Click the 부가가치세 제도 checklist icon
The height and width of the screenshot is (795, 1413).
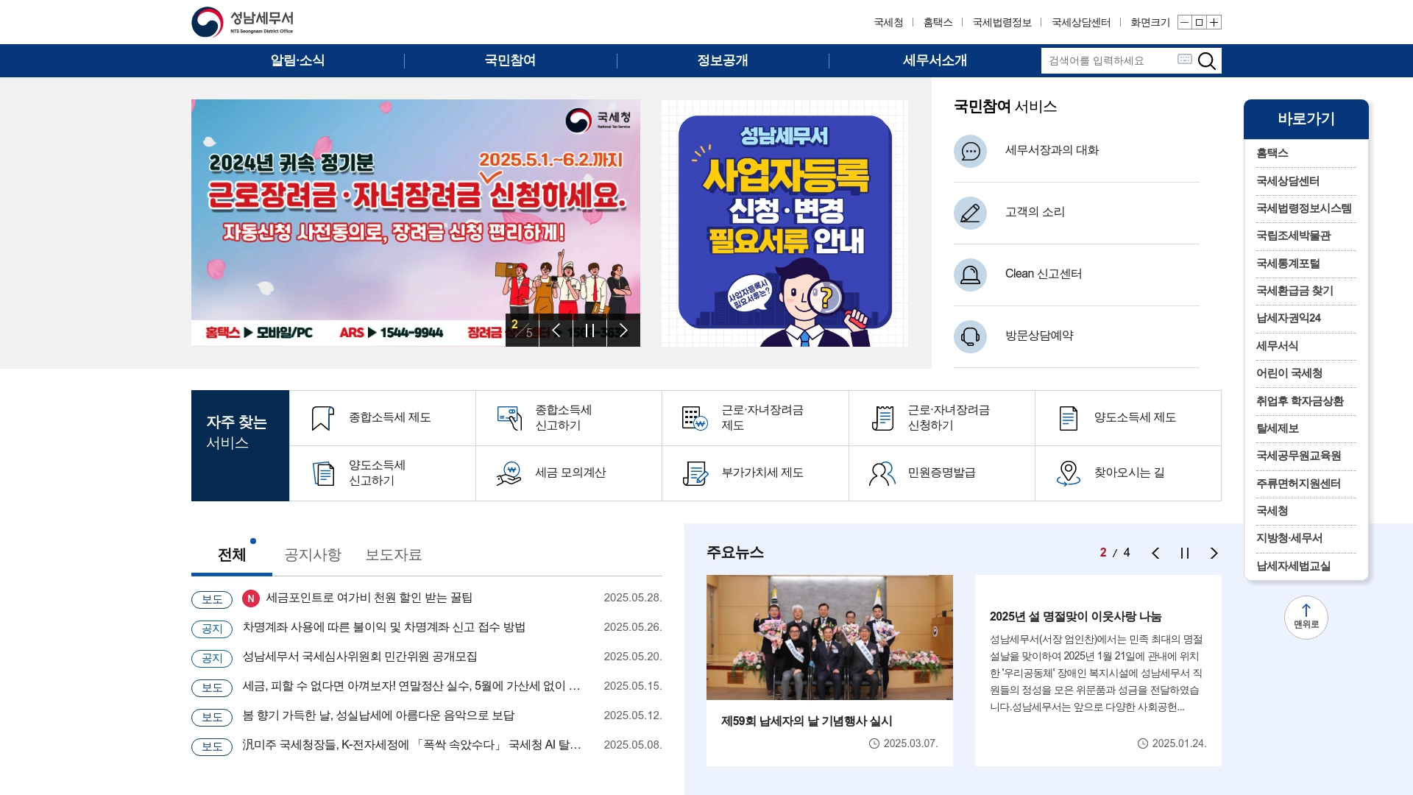(x=695, y=473)
